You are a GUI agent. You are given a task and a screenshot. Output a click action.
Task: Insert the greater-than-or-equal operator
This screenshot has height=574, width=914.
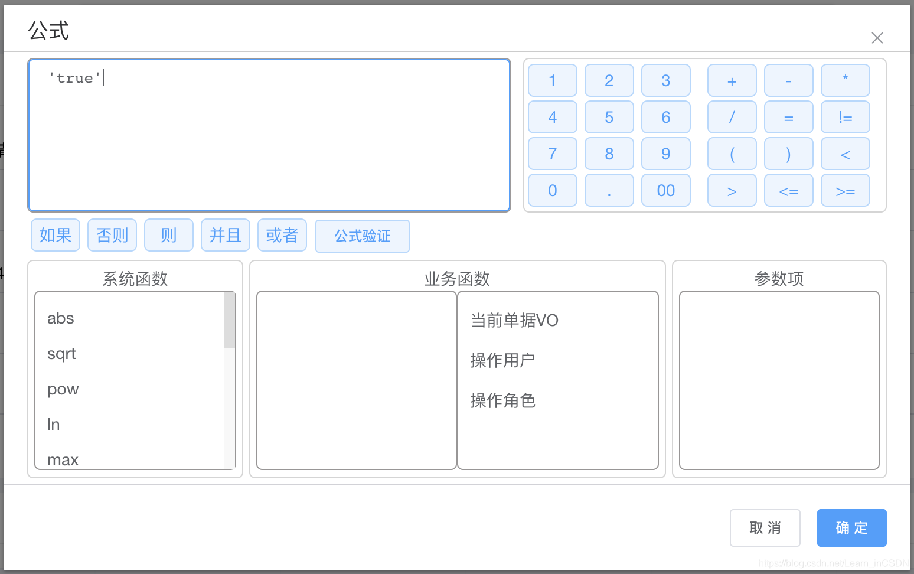[845, 190]
